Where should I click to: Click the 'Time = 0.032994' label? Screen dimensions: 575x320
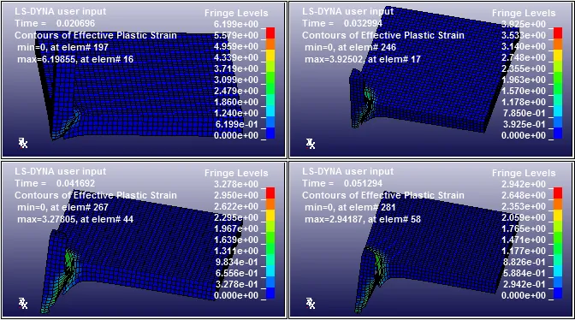point(342,23)
